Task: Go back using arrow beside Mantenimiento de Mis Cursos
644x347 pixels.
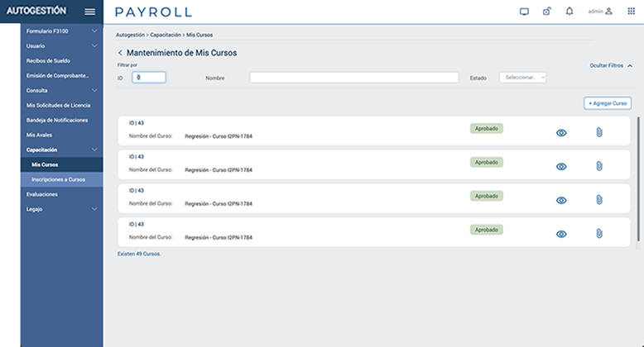Action: click(120, 53)
